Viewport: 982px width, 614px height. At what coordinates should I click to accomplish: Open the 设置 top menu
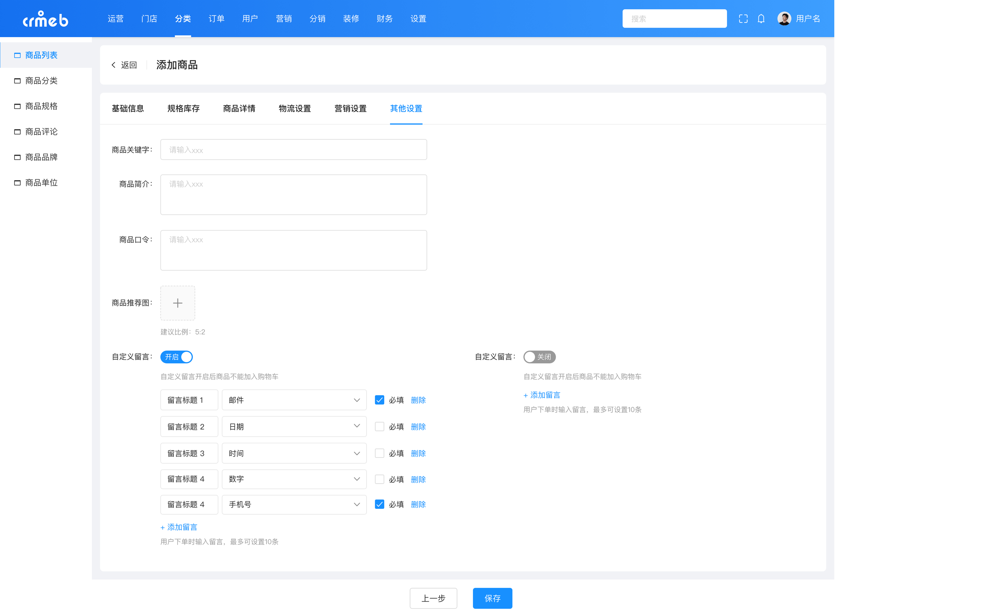click(418, 19)
